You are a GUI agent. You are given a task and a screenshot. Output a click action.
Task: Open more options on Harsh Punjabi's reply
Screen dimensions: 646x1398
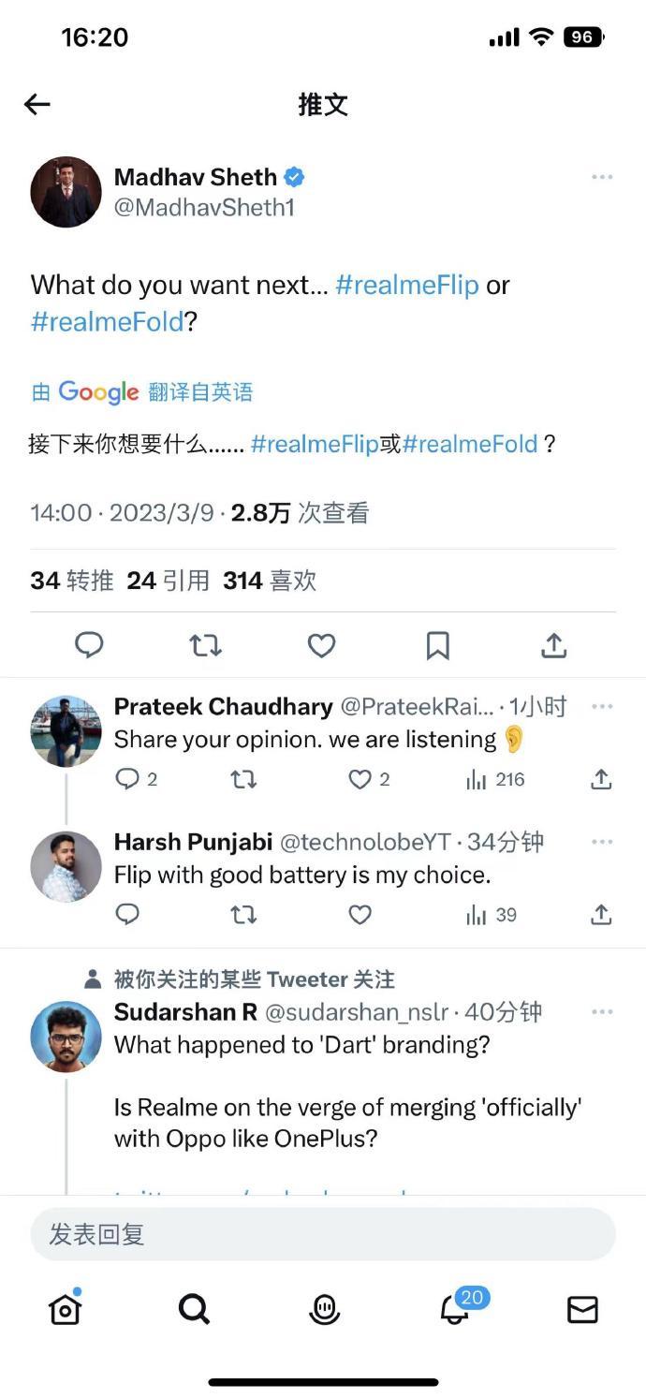point(600,841)
